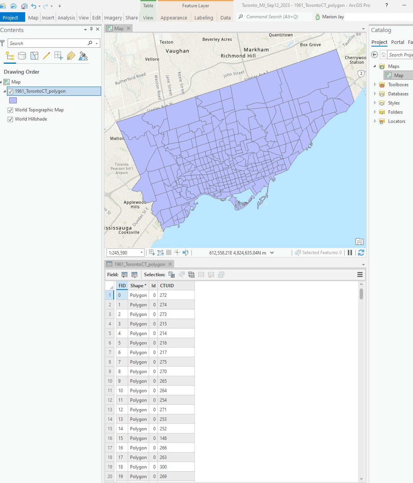Switch Contents pane to List By Data Source
This screenshot has height=483, width=413.
coord(22,56)
